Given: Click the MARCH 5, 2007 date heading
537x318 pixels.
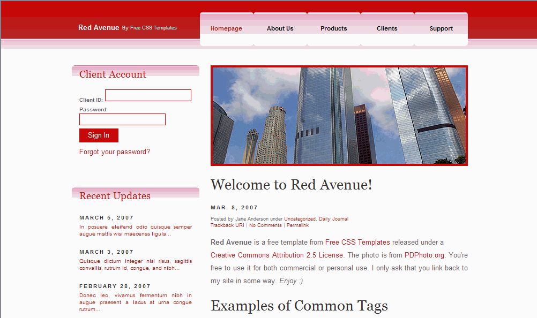Looking at the screenshot, I should pos(106,218).
